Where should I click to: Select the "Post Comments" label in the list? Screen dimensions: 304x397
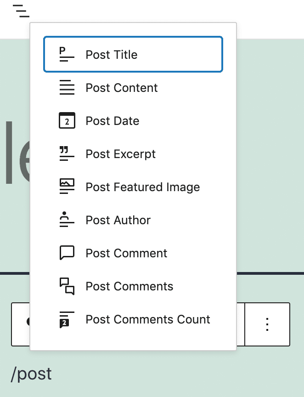(129, 286)
